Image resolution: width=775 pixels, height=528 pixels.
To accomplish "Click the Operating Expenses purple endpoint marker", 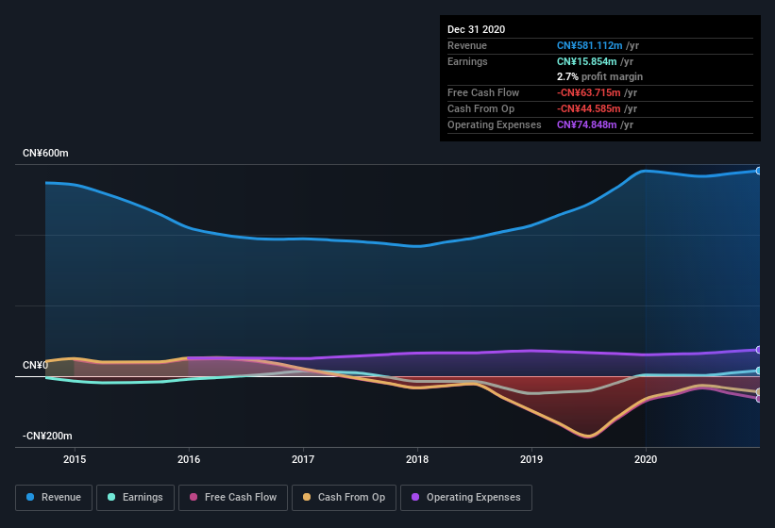I will point(759,350).
